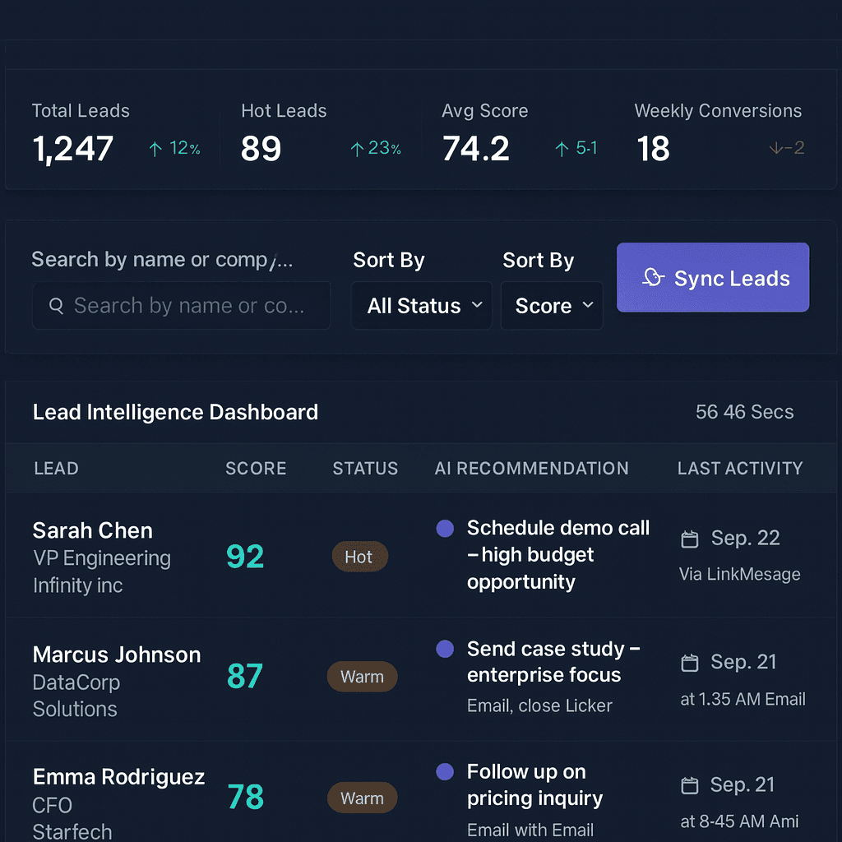Image resolution: width=842 pixels, height=842 pixels.
Task: Click the Hot status badge
Action: pyautogui.click(x=359, y=557)
